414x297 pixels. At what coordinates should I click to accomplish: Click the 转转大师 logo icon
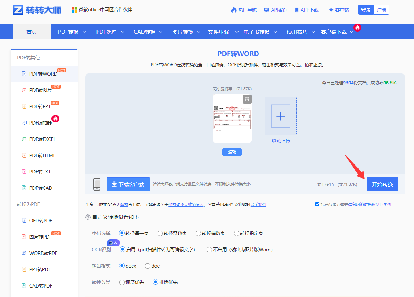[18, 10]
